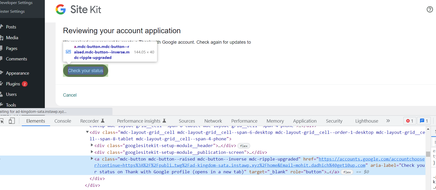Click the Appearance brush icon in sidebar
Image resolution: width=436 pixels, height=190 pixels.
(x=2, y=73)
